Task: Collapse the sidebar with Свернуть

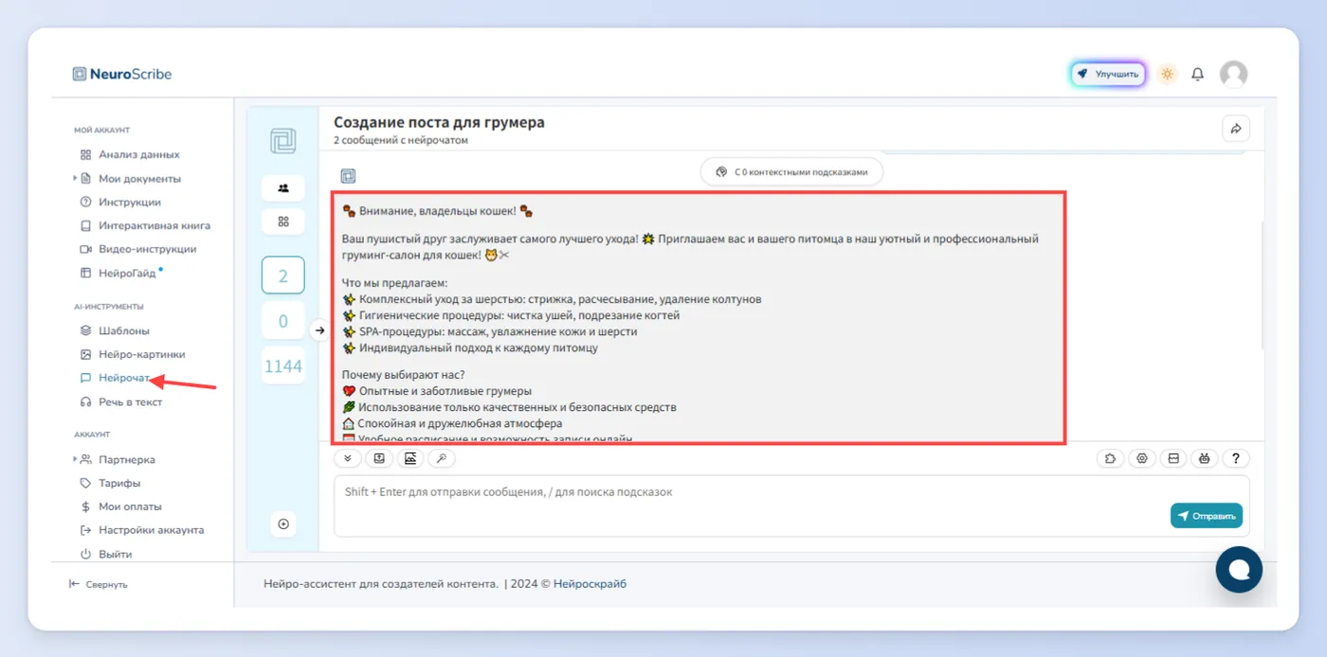Action: [x=98, y=584]
